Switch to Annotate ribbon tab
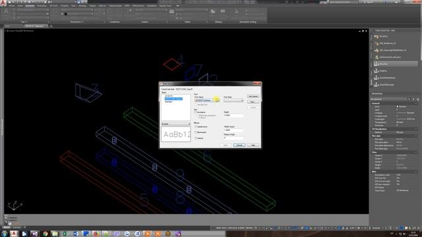 tap(30, 6)
